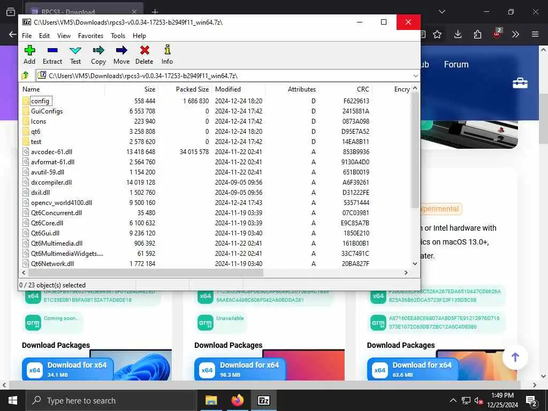Open the Edit menu
Image resolution: width=548 pixels, height=411 pixels.
tap(44, 36)
